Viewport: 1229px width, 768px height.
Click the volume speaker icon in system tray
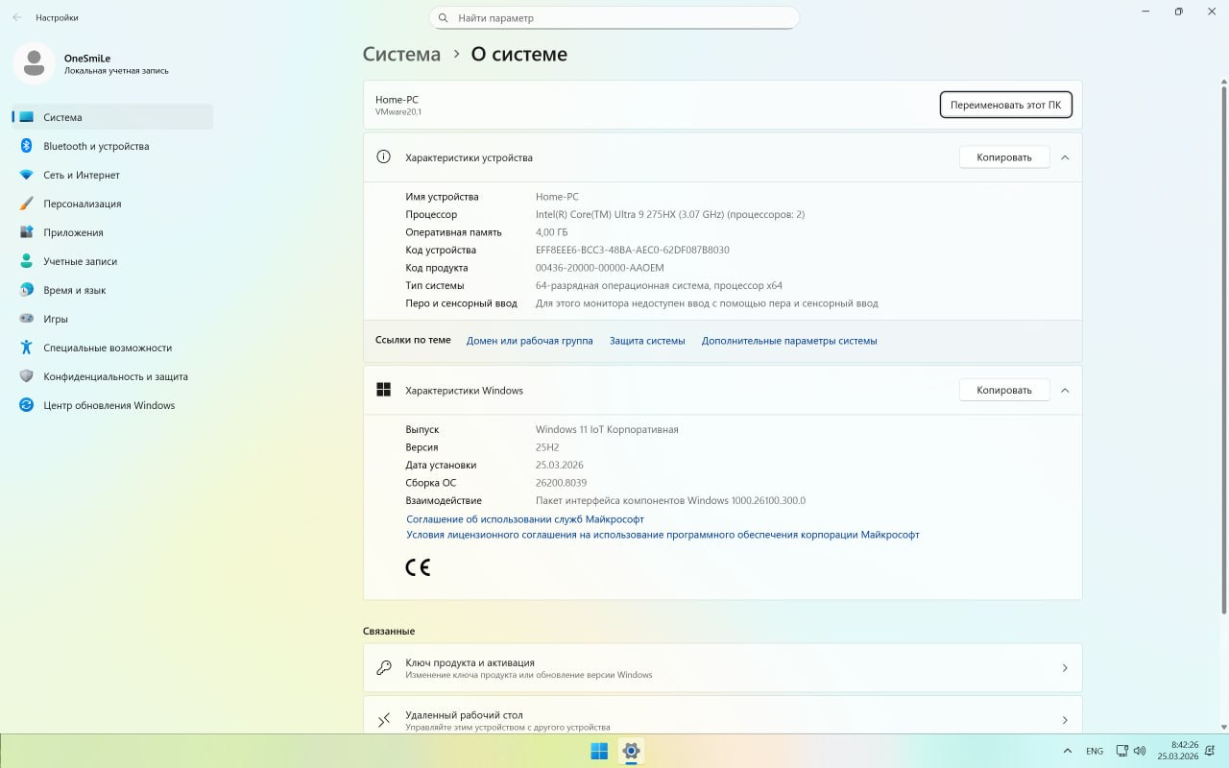click(x=1140, y=751)
